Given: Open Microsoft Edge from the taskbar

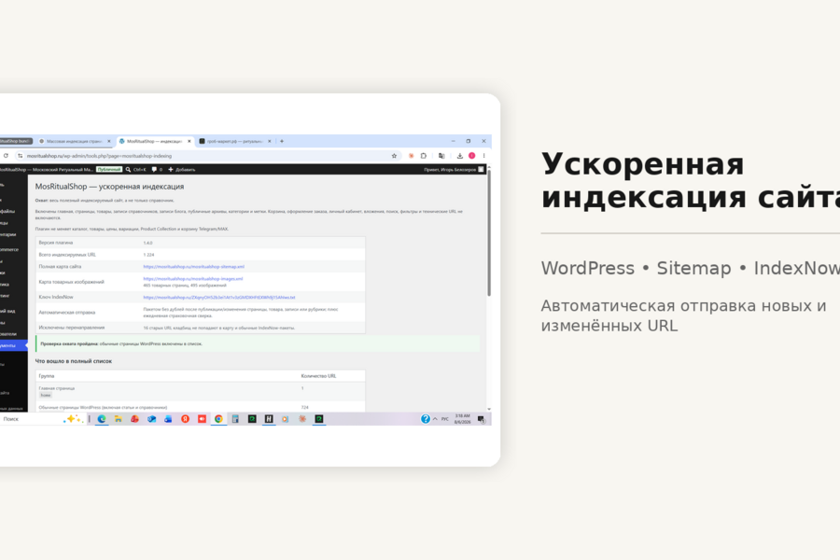Looking at the screenshot, I should click(101, 419).
